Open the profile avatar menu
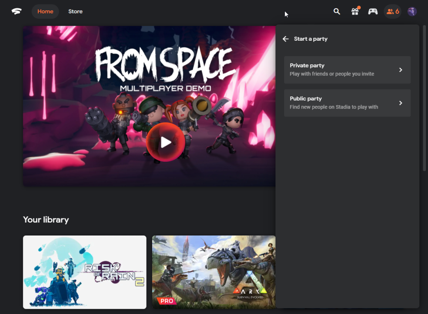The width and height of the screenshot is (428, 314). [412, 12]
